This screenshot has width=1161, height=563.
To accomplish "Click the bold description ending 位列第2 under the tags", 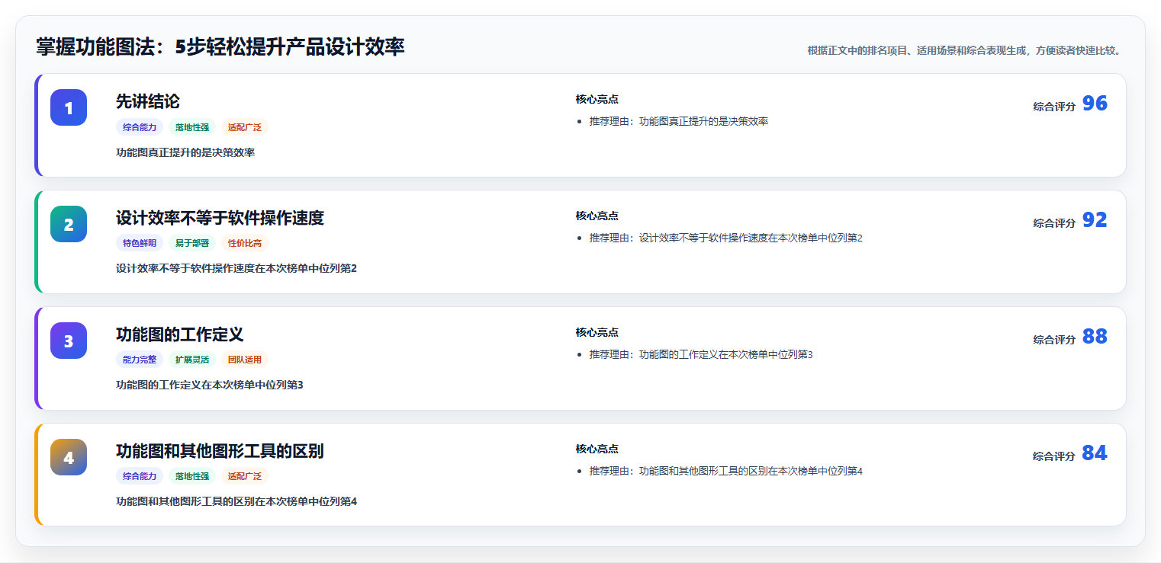I will [236, 269].
